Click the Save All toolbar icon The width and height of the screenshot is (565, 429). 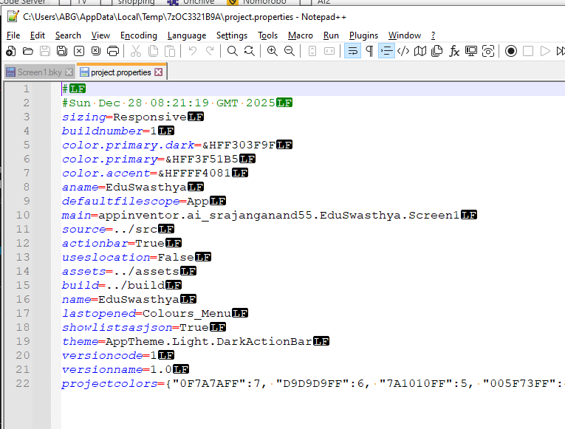click(x=62, y=51)
